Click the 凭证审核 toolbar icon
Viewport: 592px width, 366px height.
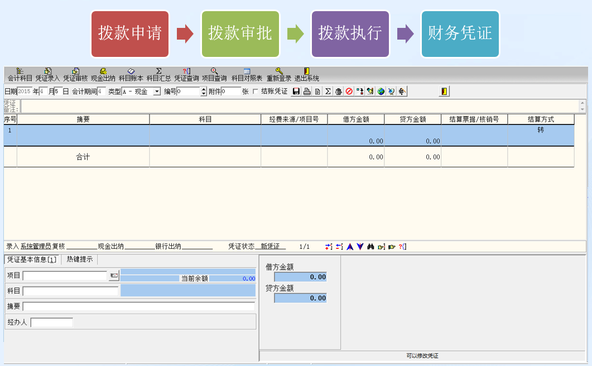point(75,75)
